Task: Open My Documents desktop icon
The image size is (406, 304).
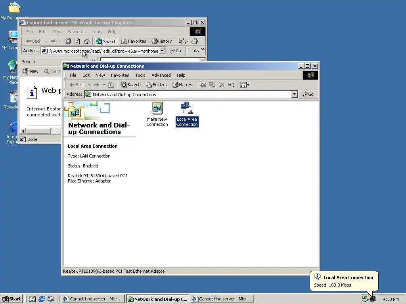Action: tap(14, 10)
